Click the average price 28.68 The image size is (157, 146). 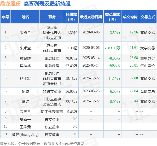pyautogui.click(x=134, y=58)
